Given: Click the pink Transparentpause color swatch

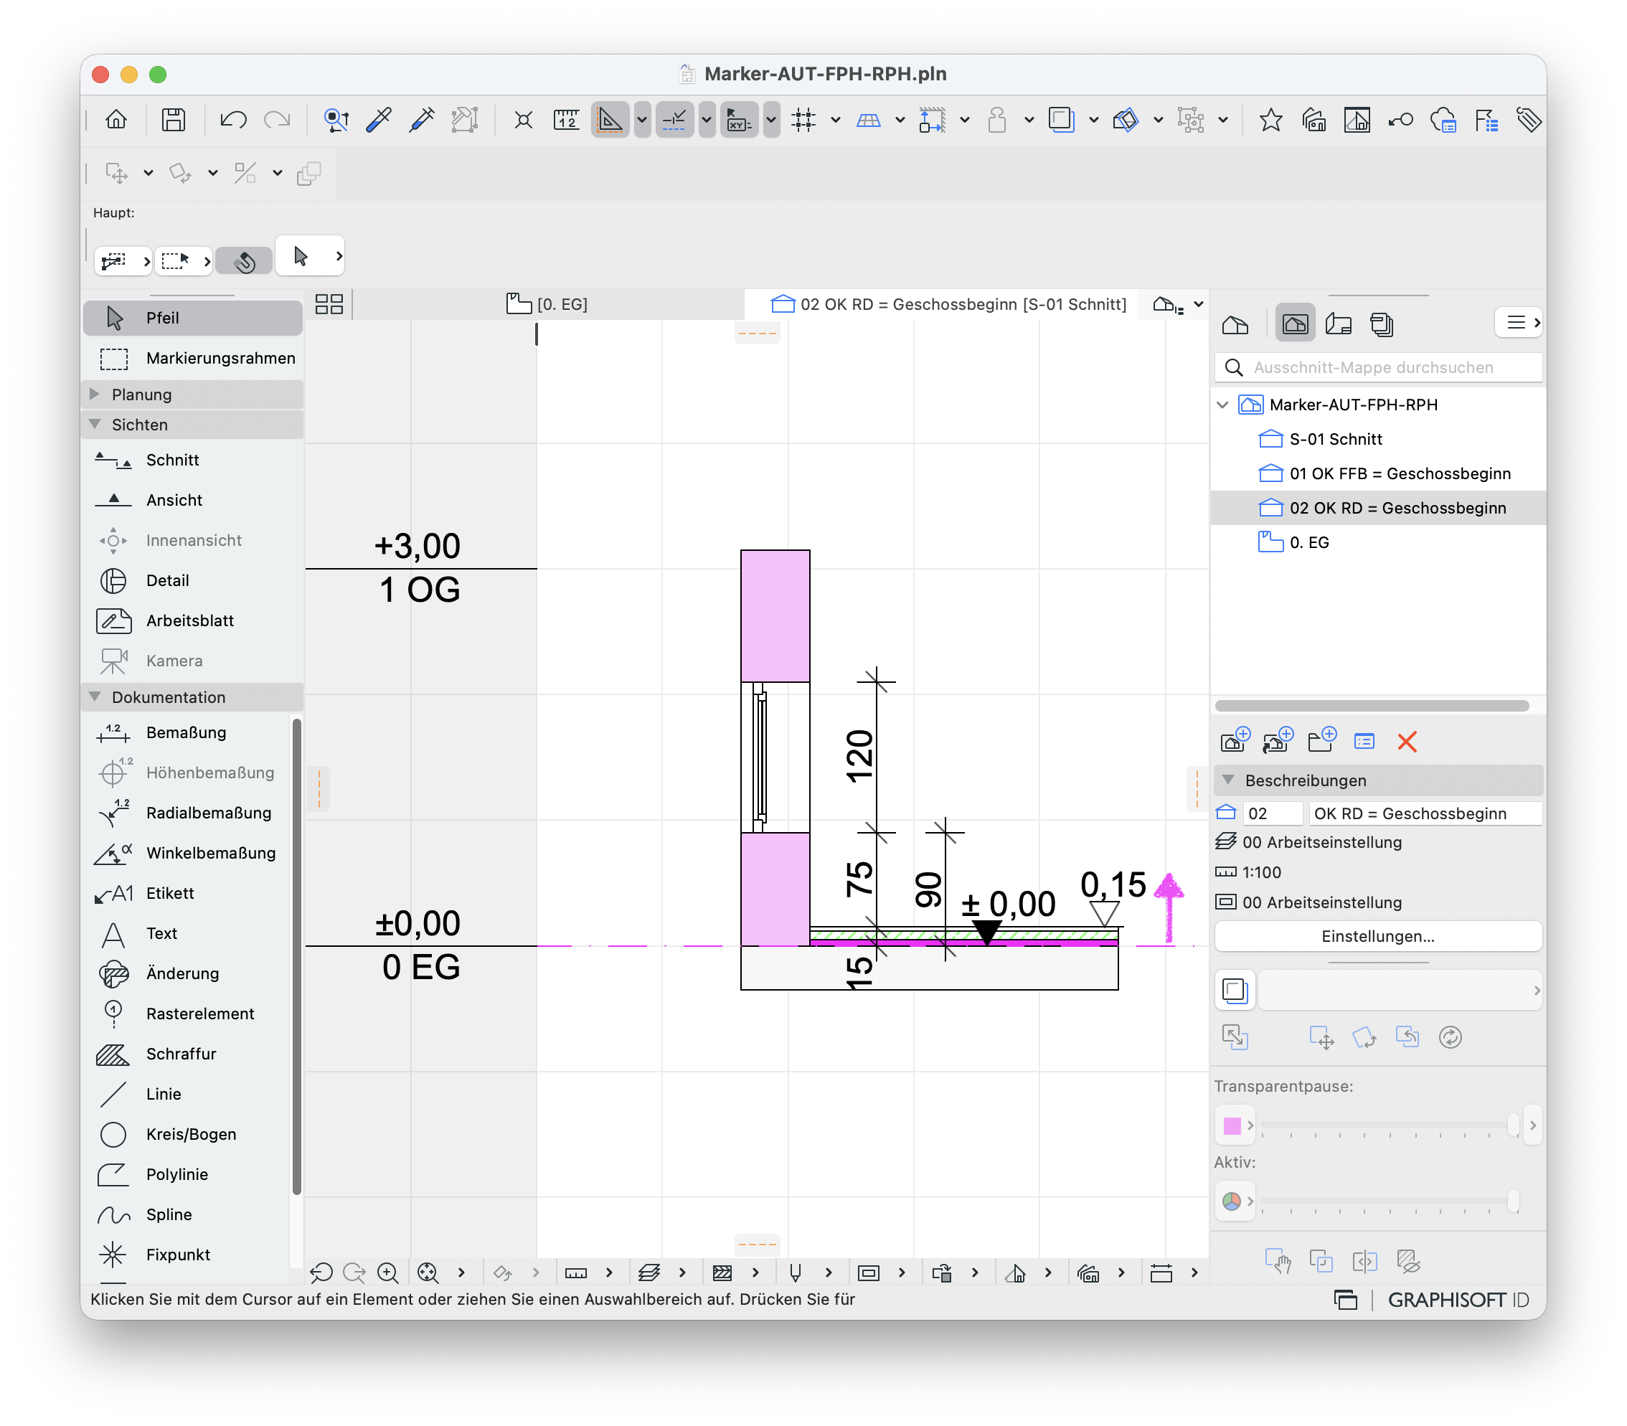Looking at the screenshot, I should click(x=1232, y=1125).
